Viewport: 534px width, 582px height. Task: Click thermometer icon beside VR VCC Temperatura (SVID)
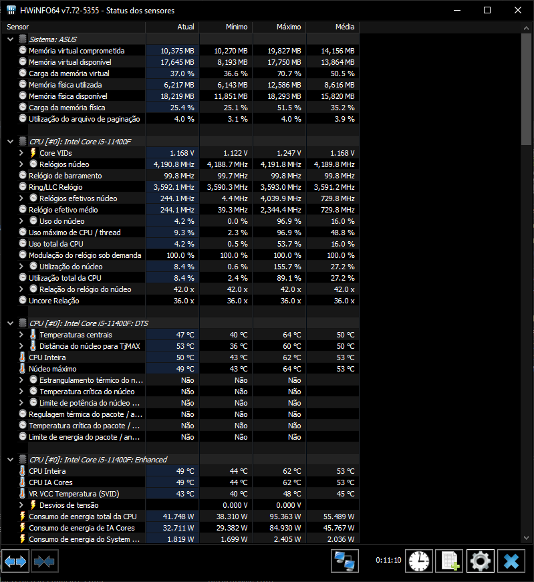click(x=22, y=494)
